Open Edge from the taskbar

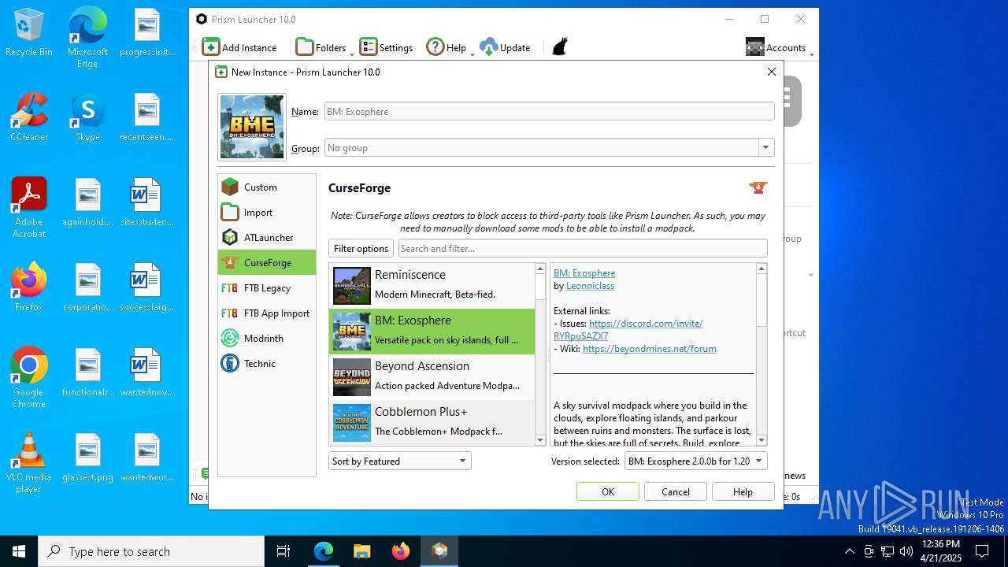(324, 551)
